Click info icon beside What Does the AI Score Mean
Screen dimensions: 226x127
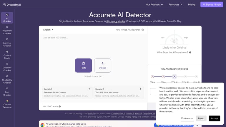point(190,52)
